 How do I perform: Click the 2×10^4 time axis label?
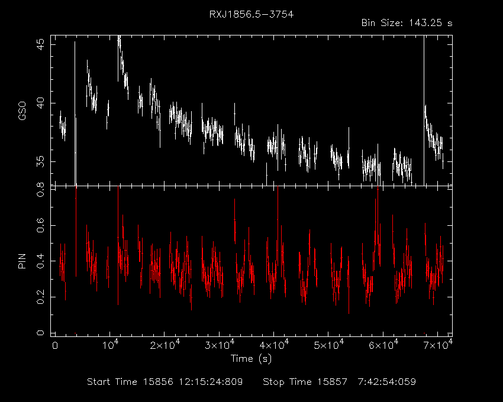(x=165, y=345)
